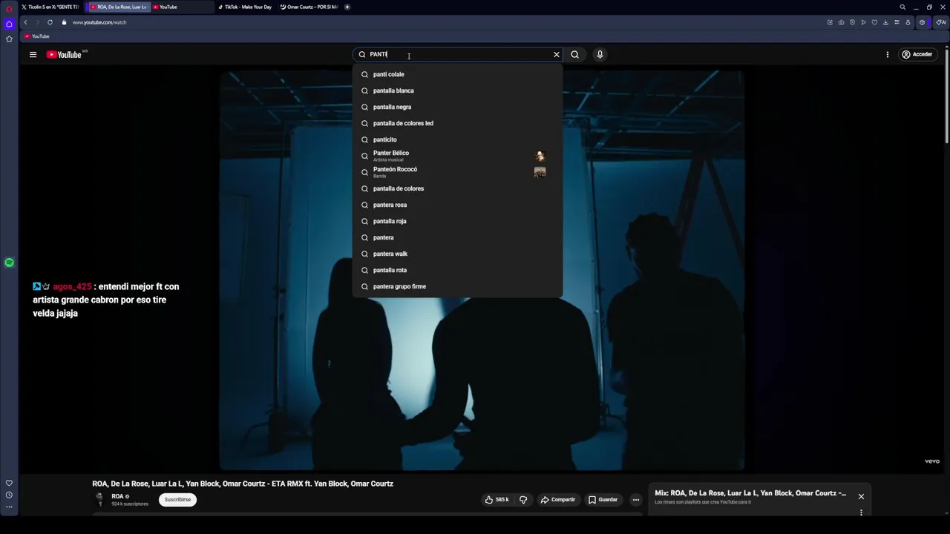Click the Panteón Rococó band thumbnail
This screenshot has width=950, height=534.
pos(540,172)
